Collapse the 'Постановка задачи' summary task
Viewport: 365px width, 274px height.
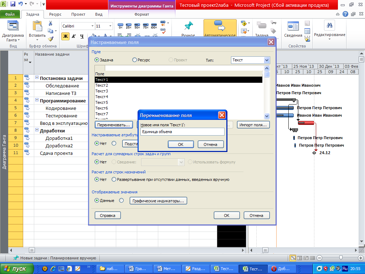coord(37,77)
